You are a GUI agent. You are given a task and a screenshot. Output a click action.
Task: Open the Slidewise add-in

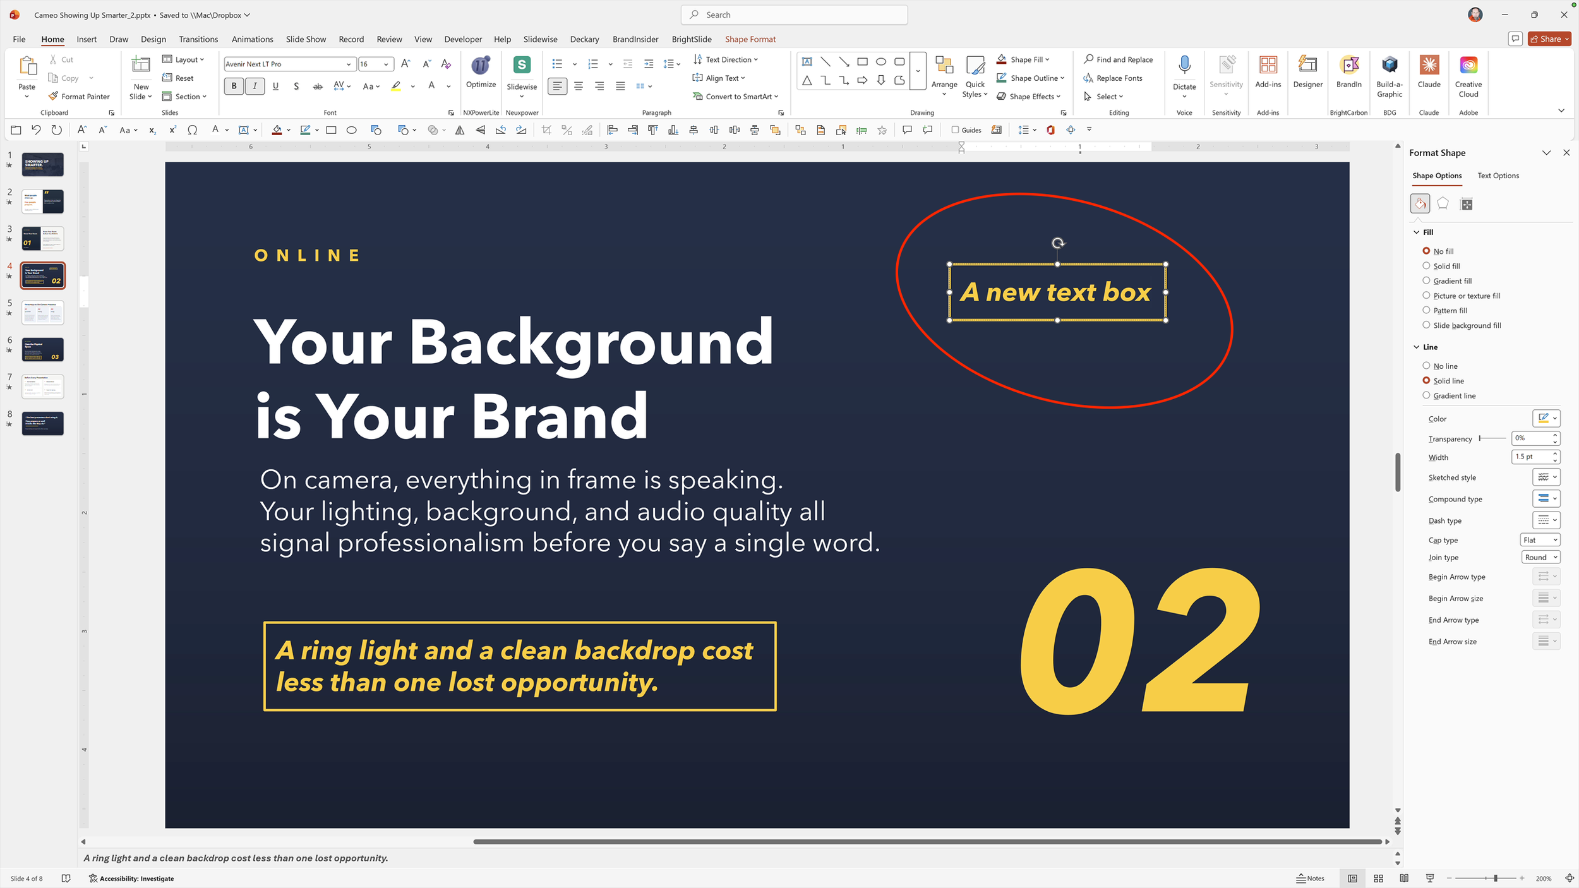point(522,77)
